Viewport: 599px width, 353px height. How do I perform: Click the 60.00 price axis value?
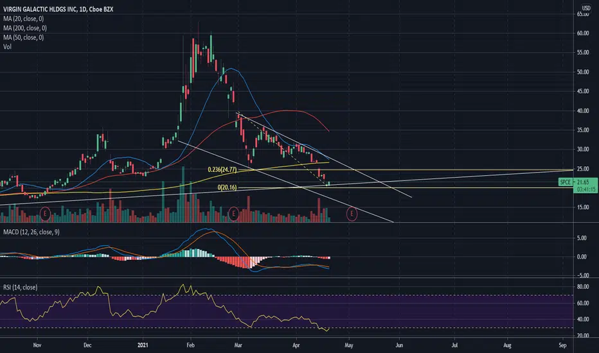tap(582, 33)
